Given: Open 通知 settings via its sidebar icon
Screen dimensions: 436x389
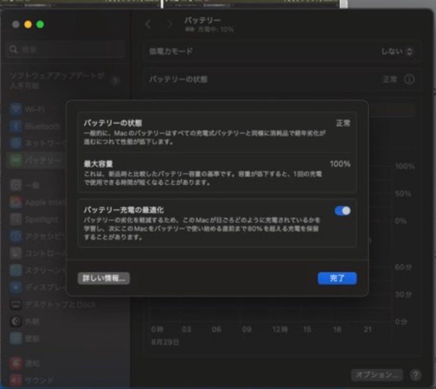Looking at the screenshot, I should [x=16, y=363].
